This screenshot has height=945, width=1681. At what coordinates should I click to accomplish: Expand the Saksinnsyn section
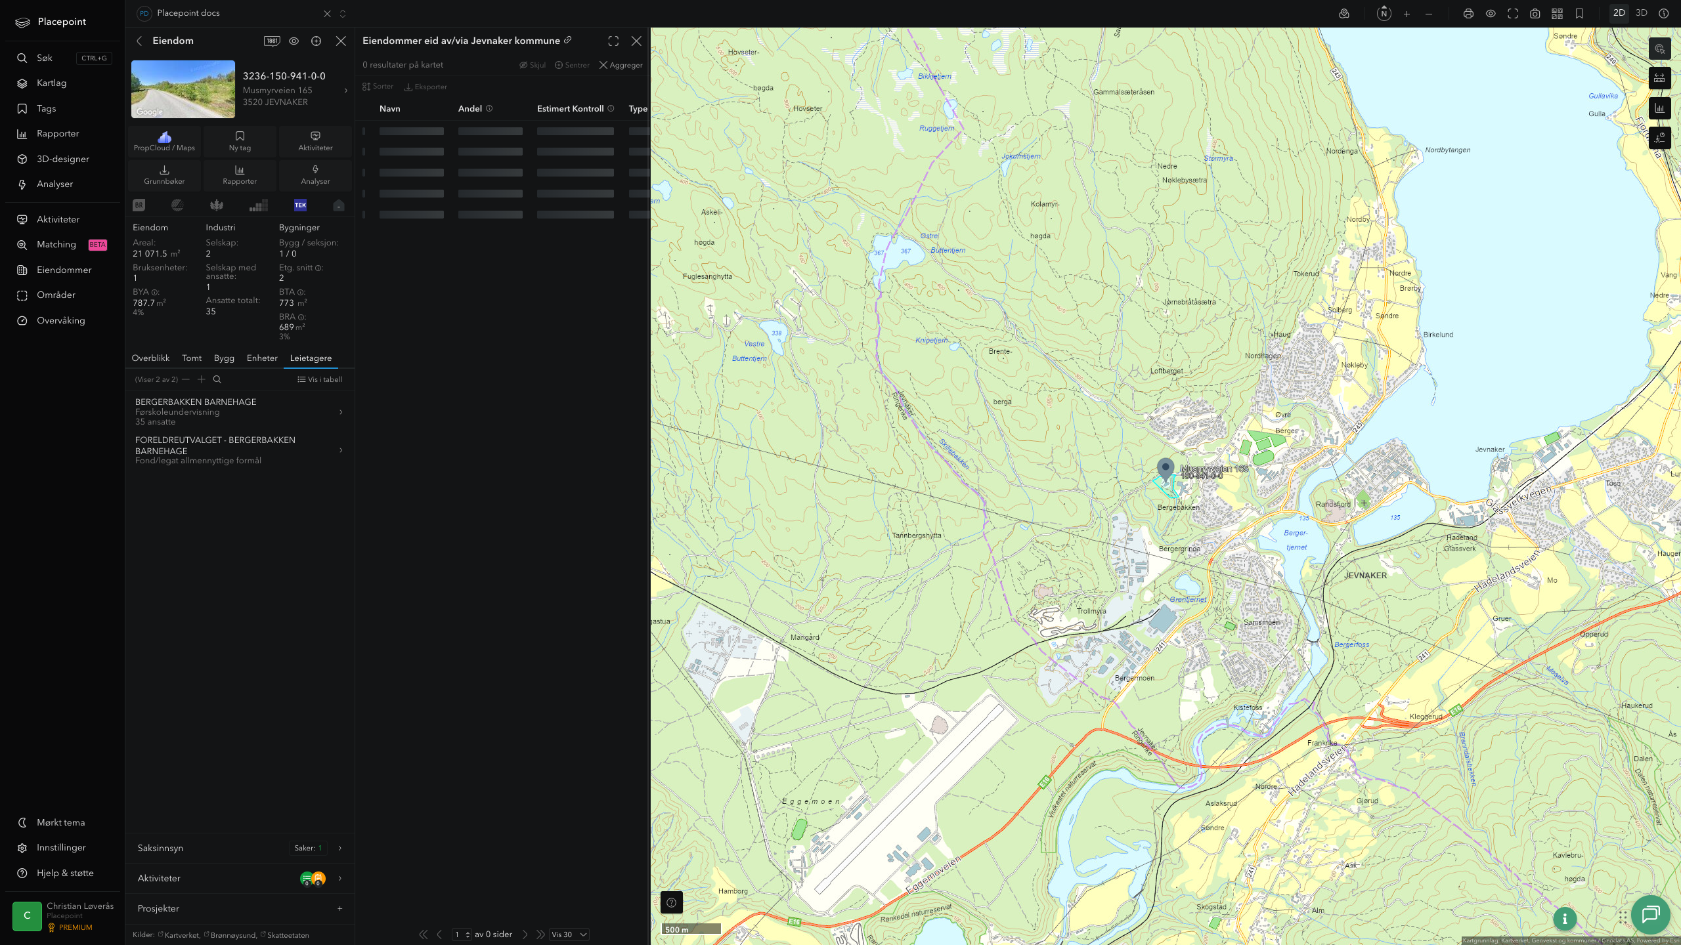[x=240, y=848]
